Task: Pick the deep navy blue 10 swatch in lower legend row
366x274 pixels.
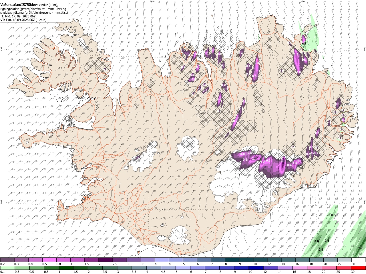Action: (256, 268)
